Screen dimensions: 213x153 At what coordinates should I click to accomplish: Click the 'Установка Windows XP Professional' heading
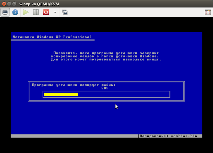coord(53,37)
